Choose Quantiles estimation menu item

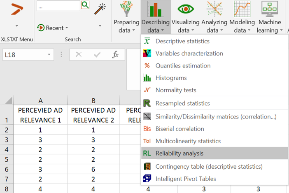[x=214, y=65]
